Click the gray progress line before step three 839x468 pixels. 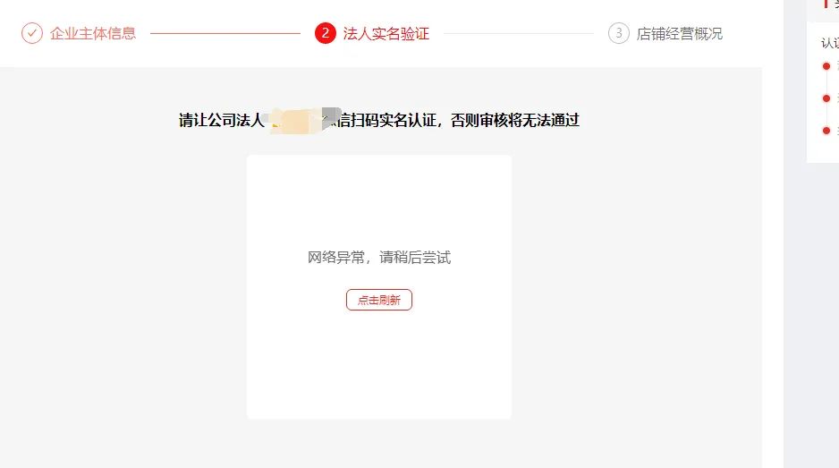point(519,33)
